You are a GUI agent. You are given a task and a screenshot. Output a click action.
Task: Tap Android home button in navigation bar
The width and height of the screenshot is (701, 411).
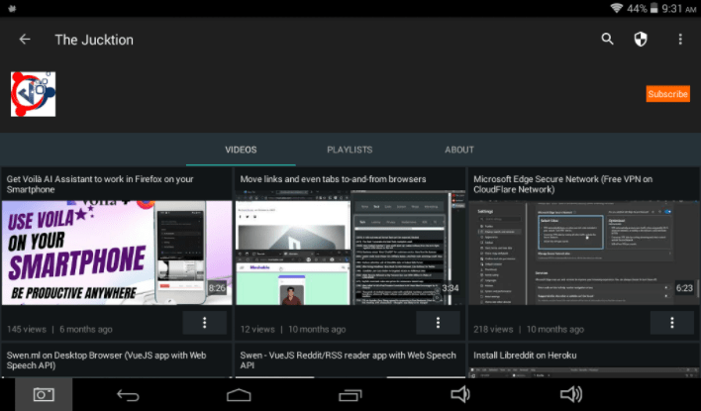point(239,395)
